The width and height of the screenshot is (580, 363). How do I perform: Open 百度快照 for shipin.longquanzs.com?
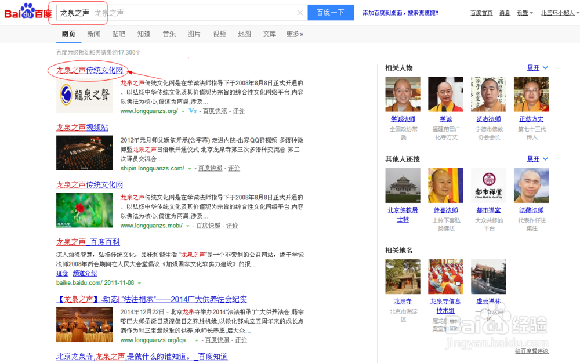pos(210,169)
